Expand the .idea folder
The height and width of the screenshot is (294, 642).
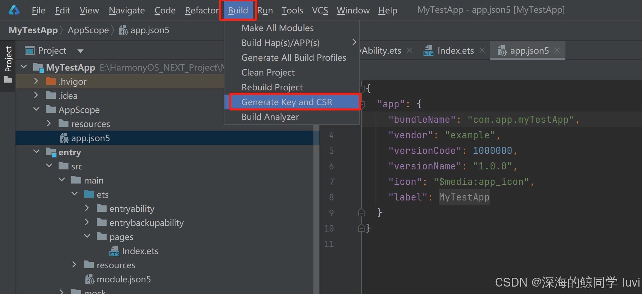point(36,95)
